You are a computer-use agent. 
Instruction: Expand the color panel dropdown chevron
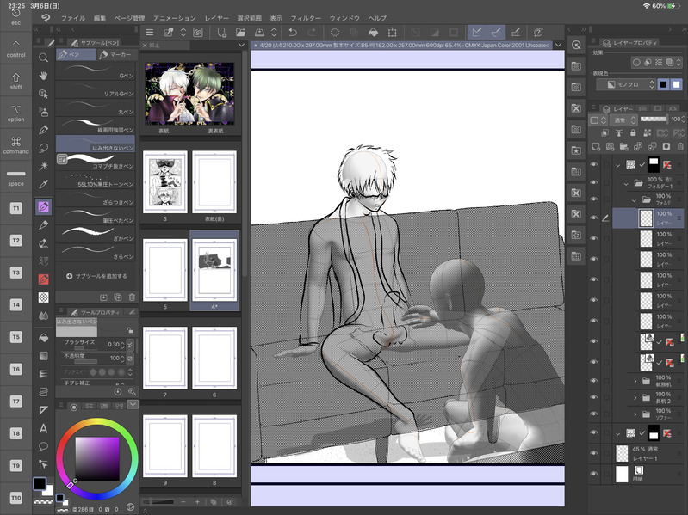coord(133,404)
